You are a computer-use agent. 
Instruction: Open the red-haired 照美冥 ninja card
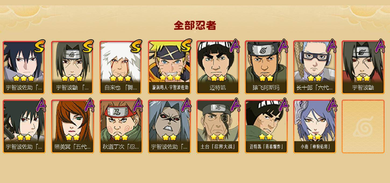click(72, 126)
